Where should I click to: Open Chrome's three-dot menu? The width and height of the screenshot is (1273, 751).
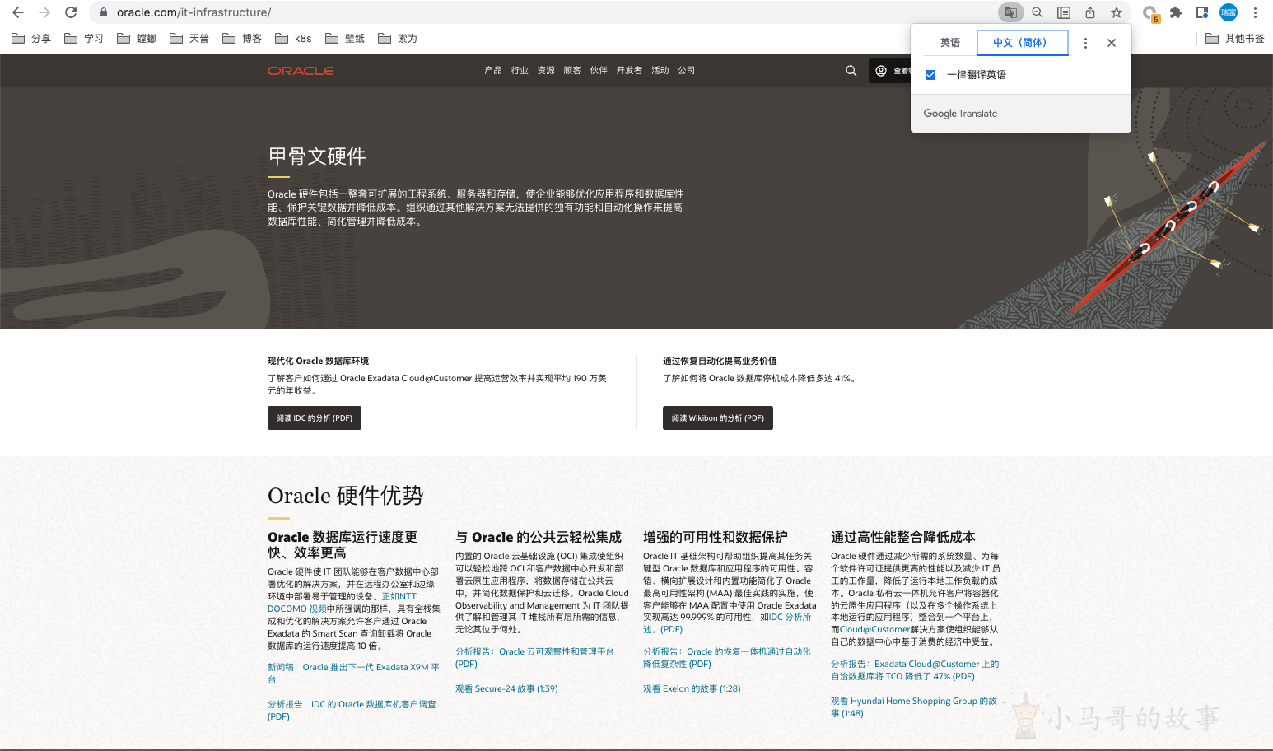pos(1255,12)
